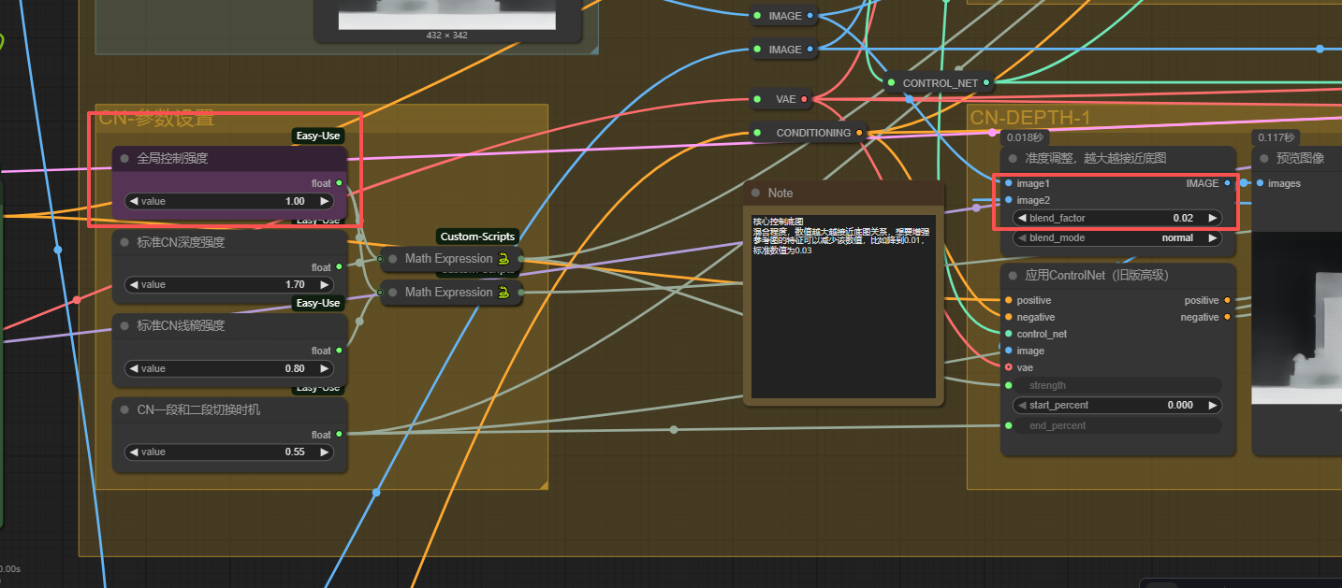The height and width of the screenshot is (588, 1342).
Task: Click the snake icon on lower Math Expression node
Action: 503,293
